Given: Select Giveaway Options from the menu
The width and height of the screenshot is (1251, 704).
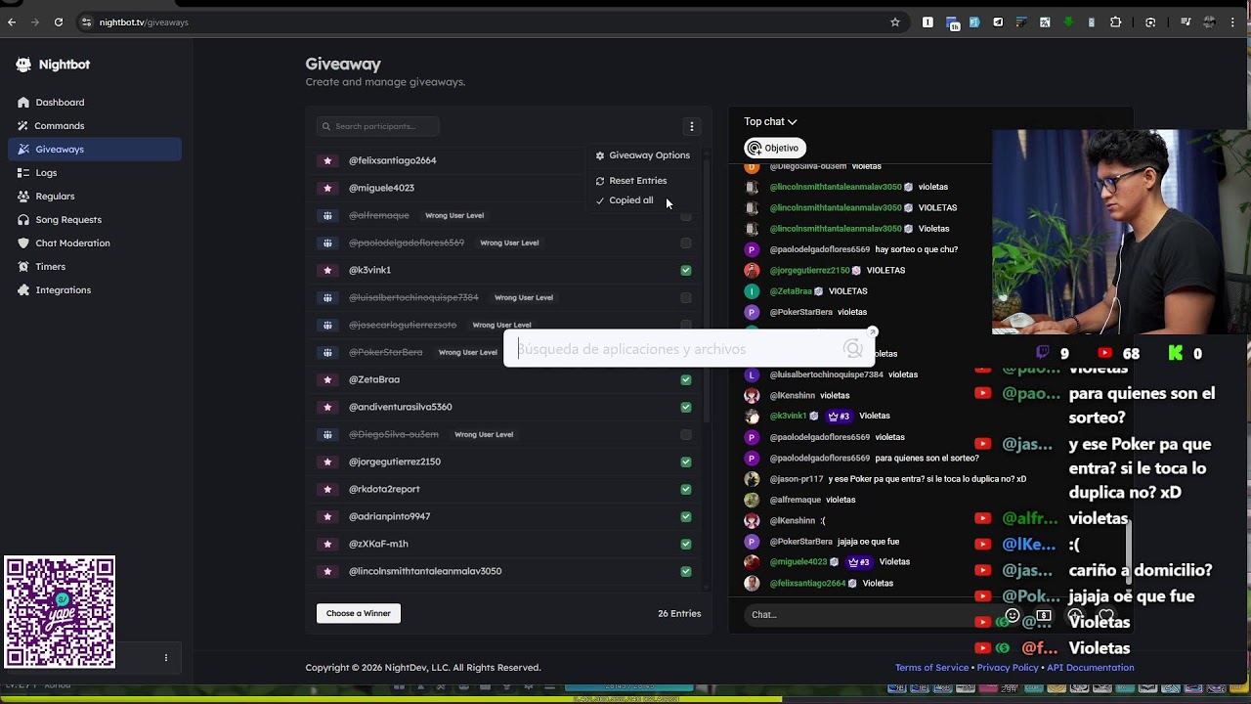Looking at the screenshot, I should [642, 155].
